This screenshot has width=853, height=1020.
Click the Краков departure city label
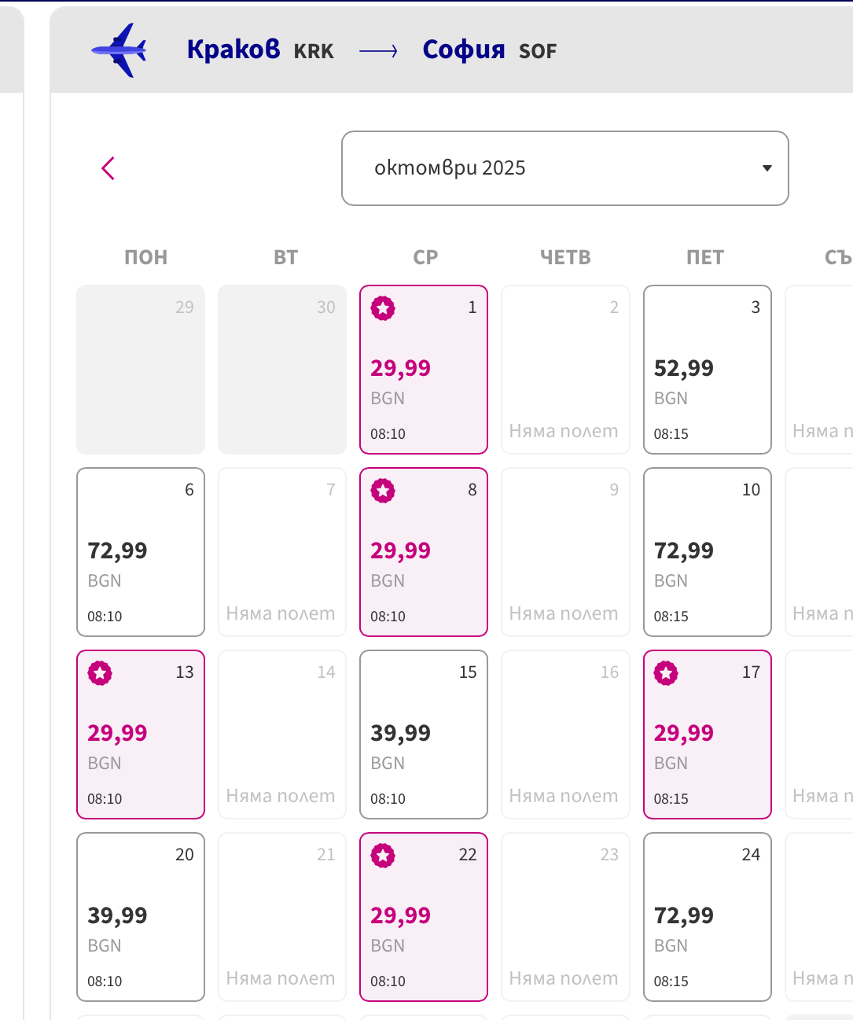tap(233, 50)
